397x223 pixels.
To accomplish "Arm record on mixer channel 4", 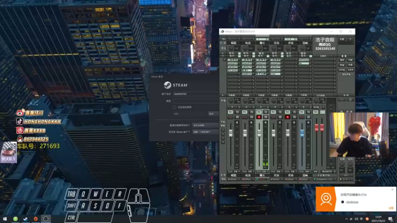I will pos(273,117).
